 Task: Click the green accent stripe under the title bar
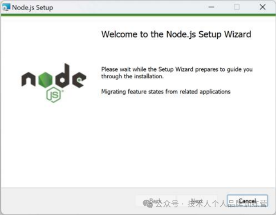138,15
